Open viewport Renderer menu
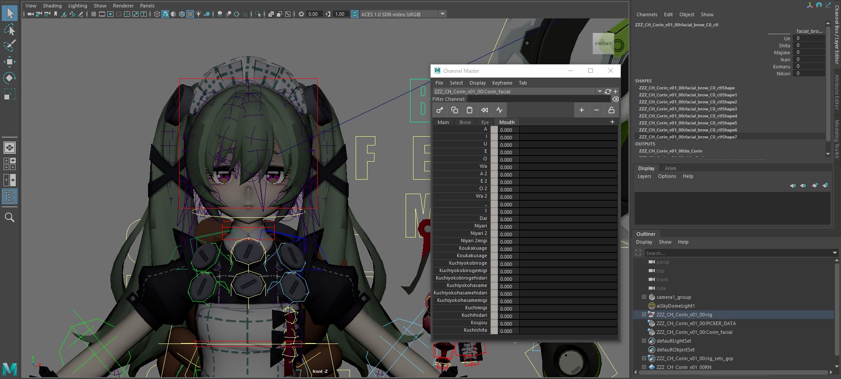The height and width of the screenshot is (379, 841). click(x=123, y=6)
